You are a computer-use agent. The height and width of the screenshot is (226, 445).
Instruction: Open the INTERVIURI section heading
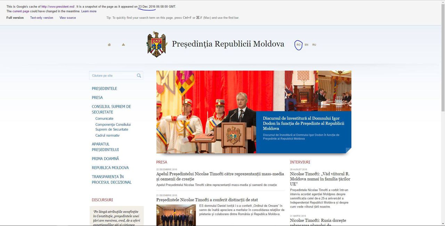coord(300,162)
